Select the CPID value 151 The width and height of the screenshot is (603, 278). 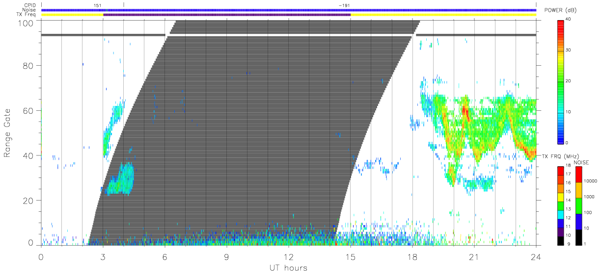(x=98, y=5)
